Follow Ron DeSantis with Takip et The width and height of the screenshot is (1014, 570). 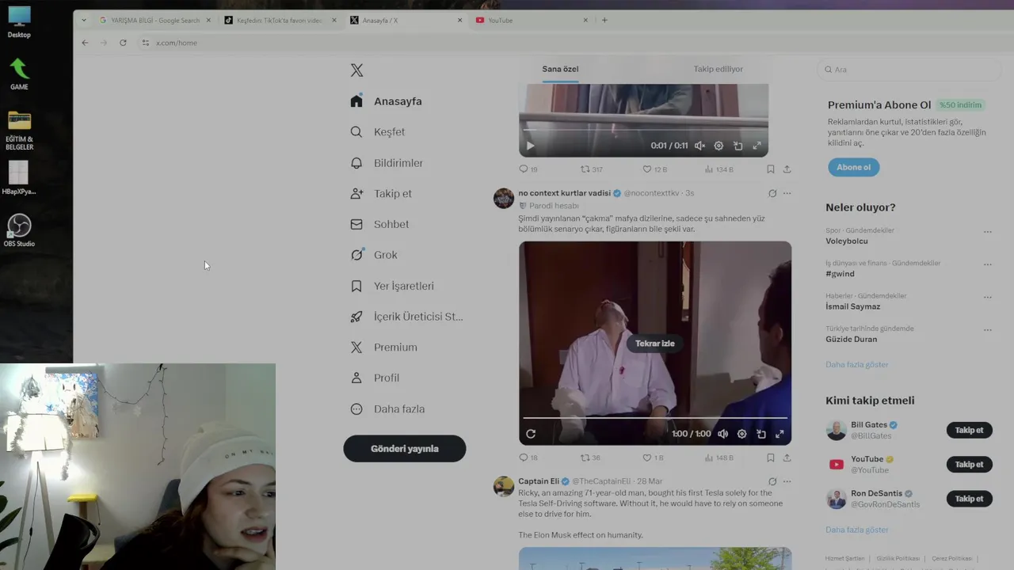point(969,499)
